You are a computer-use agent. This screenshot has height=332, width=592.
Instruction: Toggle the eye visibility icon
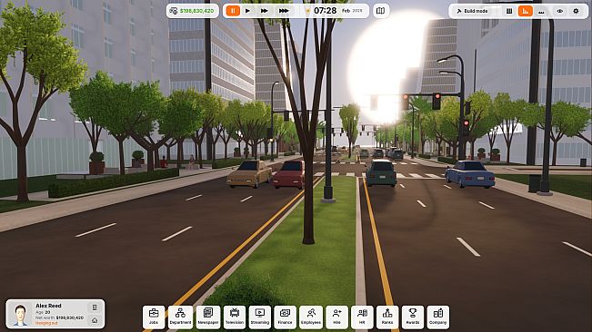559,11
